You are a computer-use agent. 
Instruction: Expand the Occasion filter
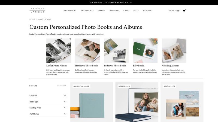pos(48,96)
